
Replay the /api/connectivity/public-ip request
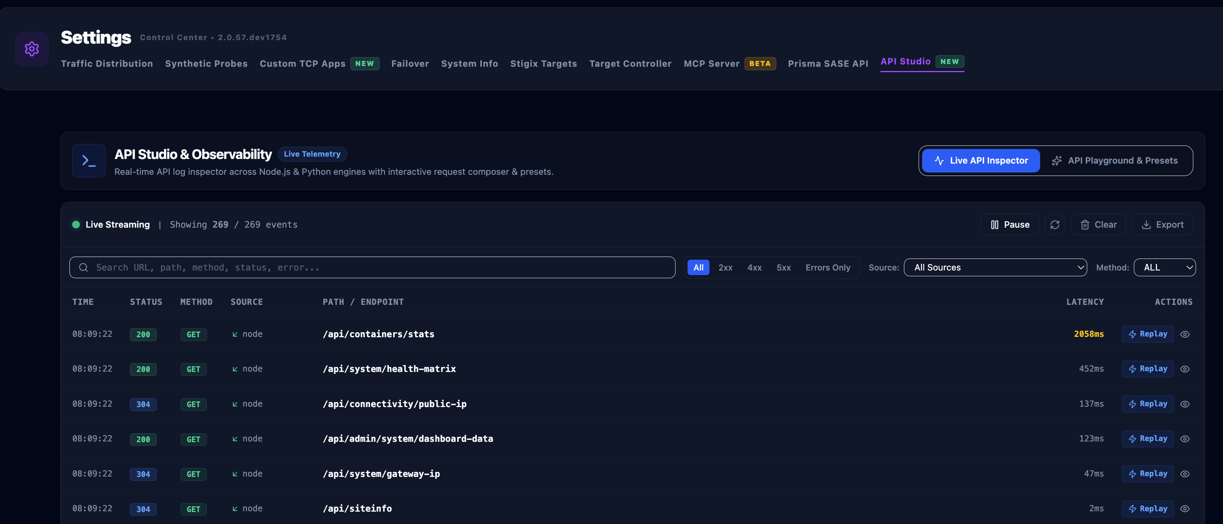point(1147,404)
